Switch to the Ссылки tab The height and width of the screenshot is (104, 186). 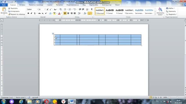[50, 5]
